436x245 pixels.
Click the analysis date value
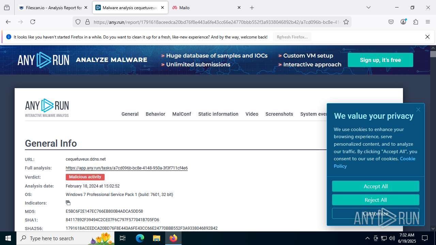click(x=93, y=186)
